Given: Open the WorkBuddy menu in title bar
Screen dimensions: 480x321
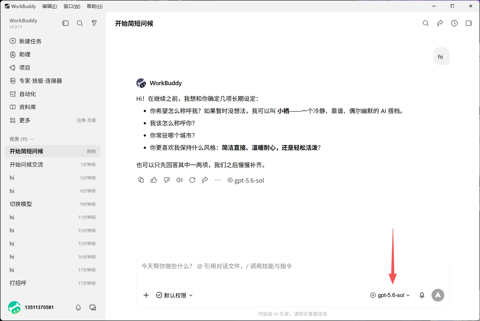Looking at the screenshot, I should click(x=20, y=6).
